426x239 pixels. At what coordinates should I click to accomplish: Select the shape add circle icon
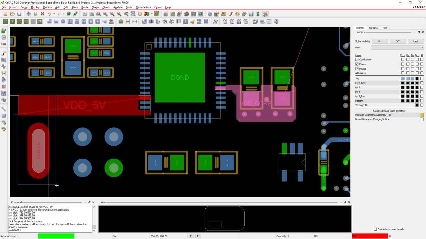pyautogui.click(x=63, y=21)
